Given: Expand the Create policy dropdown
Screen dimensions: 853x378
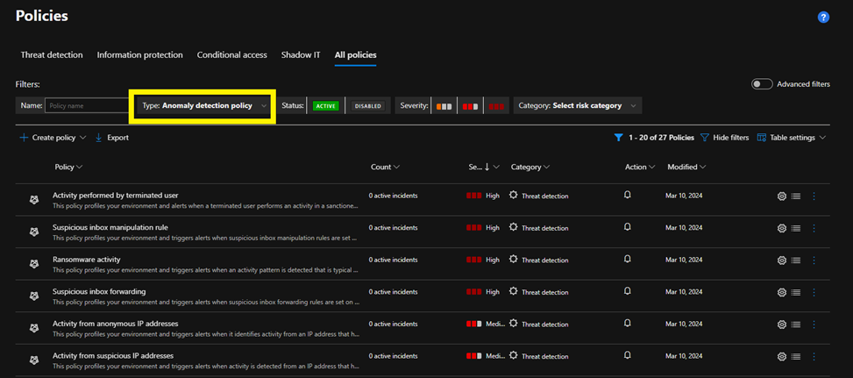Looking at the screenshot, I should 53,138.
